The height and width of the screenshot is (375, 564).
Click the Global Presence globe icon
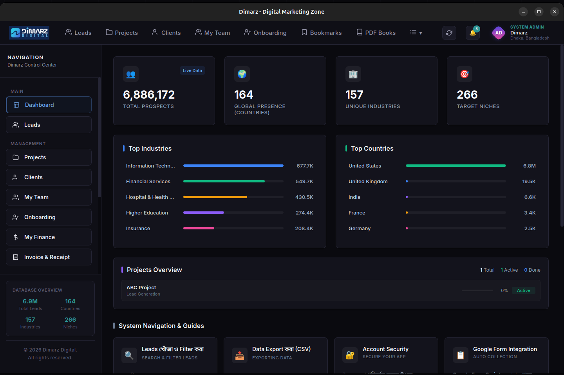(x=242, y=74)
